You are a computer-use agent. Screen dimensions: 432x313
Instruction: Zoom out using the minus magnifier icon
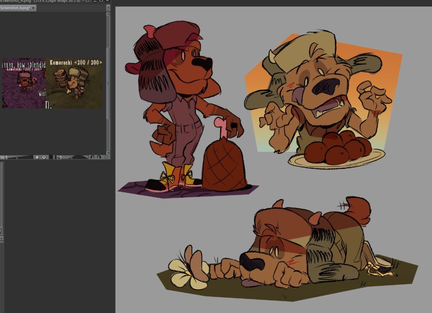coord(37,157)
